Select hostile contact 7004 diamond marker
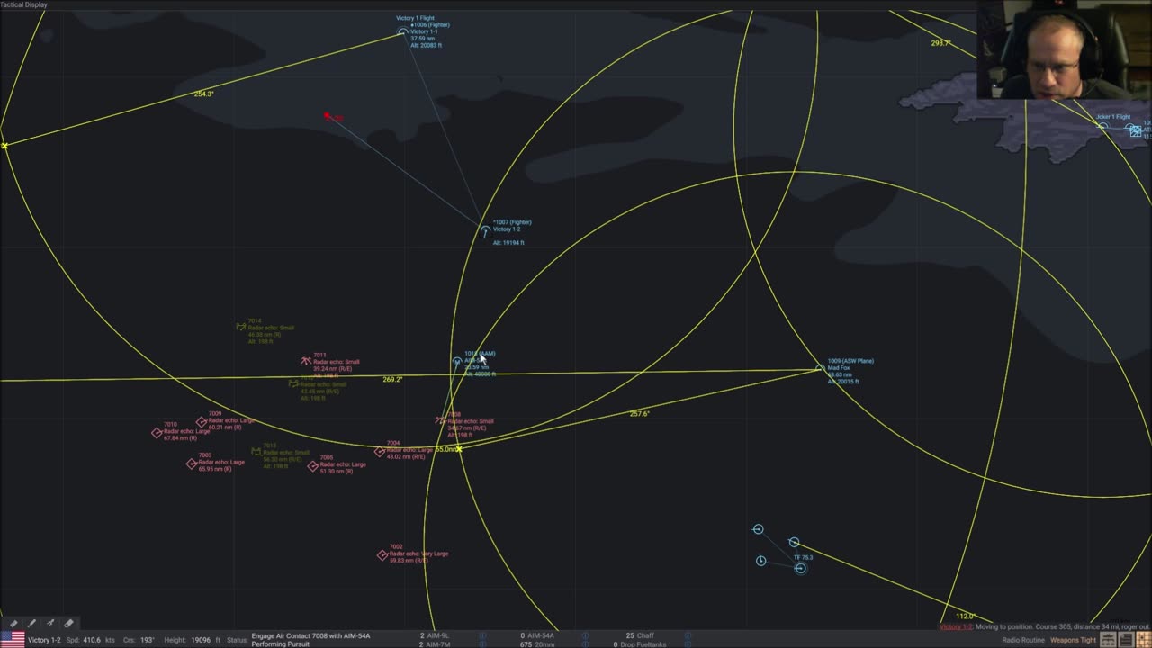Screen dimensions: 1152x648 [380, 452]
